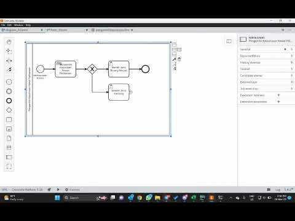The width and height of the screenshot is (295, 221).
Task: Click the deploy rocket icon
Action: (49, 190)
